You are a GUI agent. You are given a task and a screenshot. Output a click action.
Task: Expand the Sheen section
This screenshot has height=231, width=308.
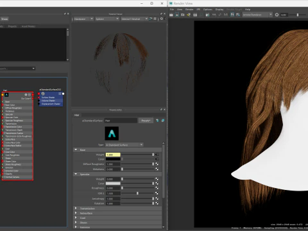(76, 223)
